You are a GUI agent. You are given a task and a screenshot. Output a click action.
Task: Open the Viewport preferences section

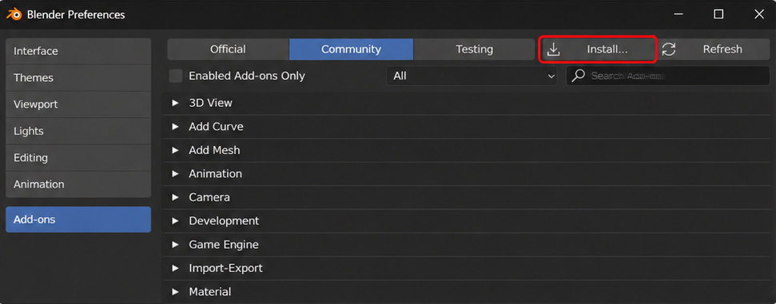(x=78, y=105)
